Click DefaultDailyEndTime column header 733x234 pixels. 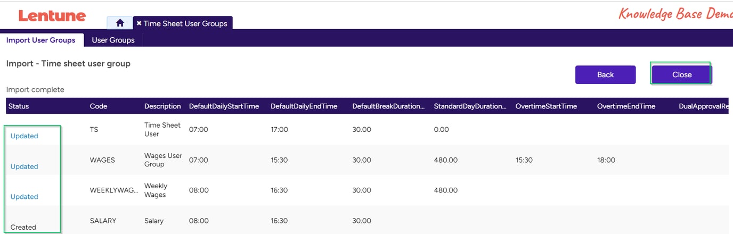[304, 106]
